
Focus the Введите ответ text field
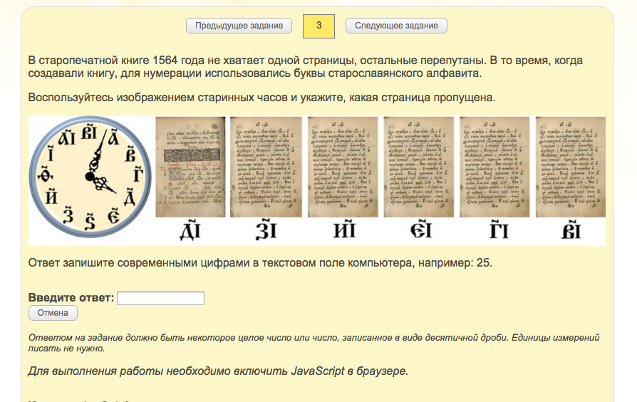160,298
